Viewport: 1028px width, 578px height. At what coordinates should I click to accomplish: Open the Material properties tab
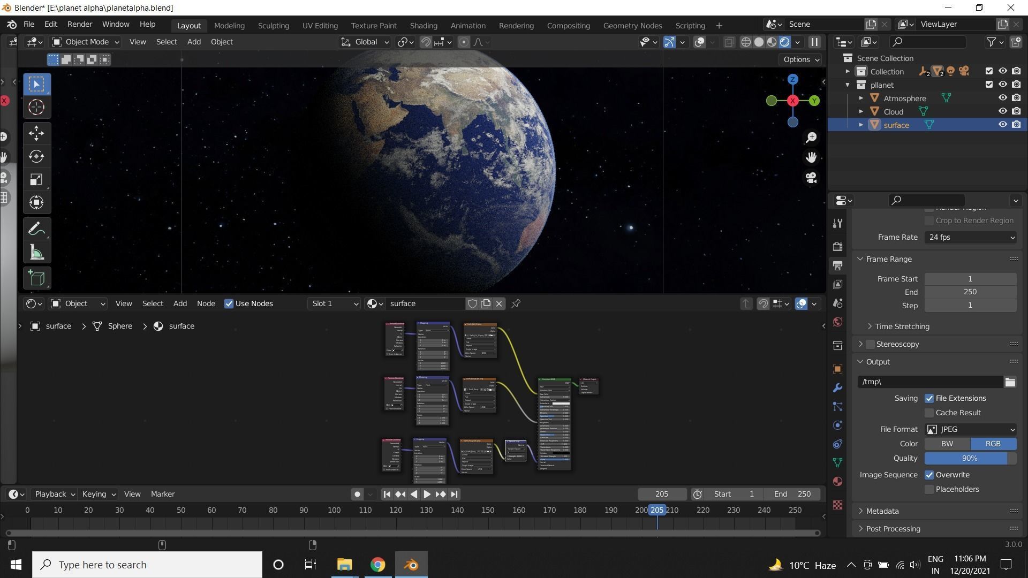click(838, 482)
